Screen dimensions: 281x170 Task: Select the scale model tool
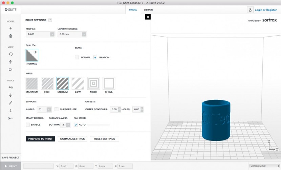coord(10,103)
